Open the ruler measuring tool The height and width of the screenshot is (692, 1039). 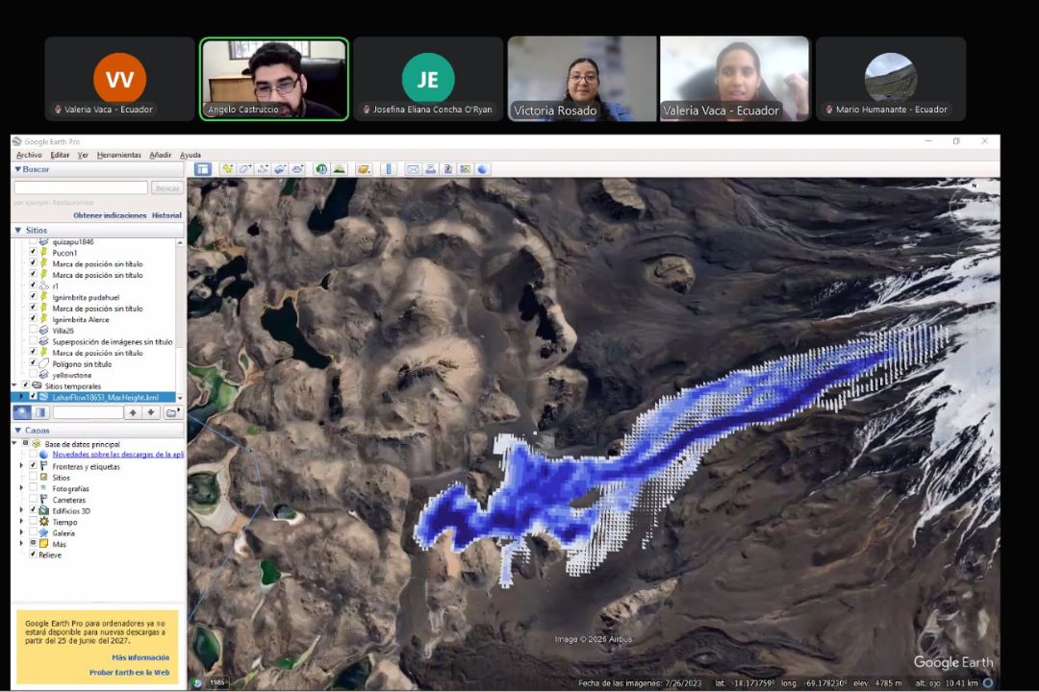tap(389, 169)
